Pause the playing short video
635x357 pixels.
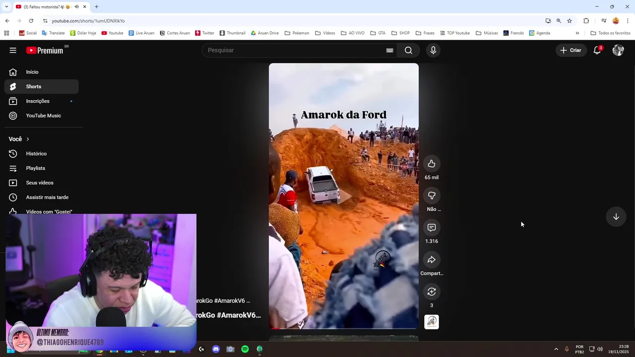tap(344, 196)
